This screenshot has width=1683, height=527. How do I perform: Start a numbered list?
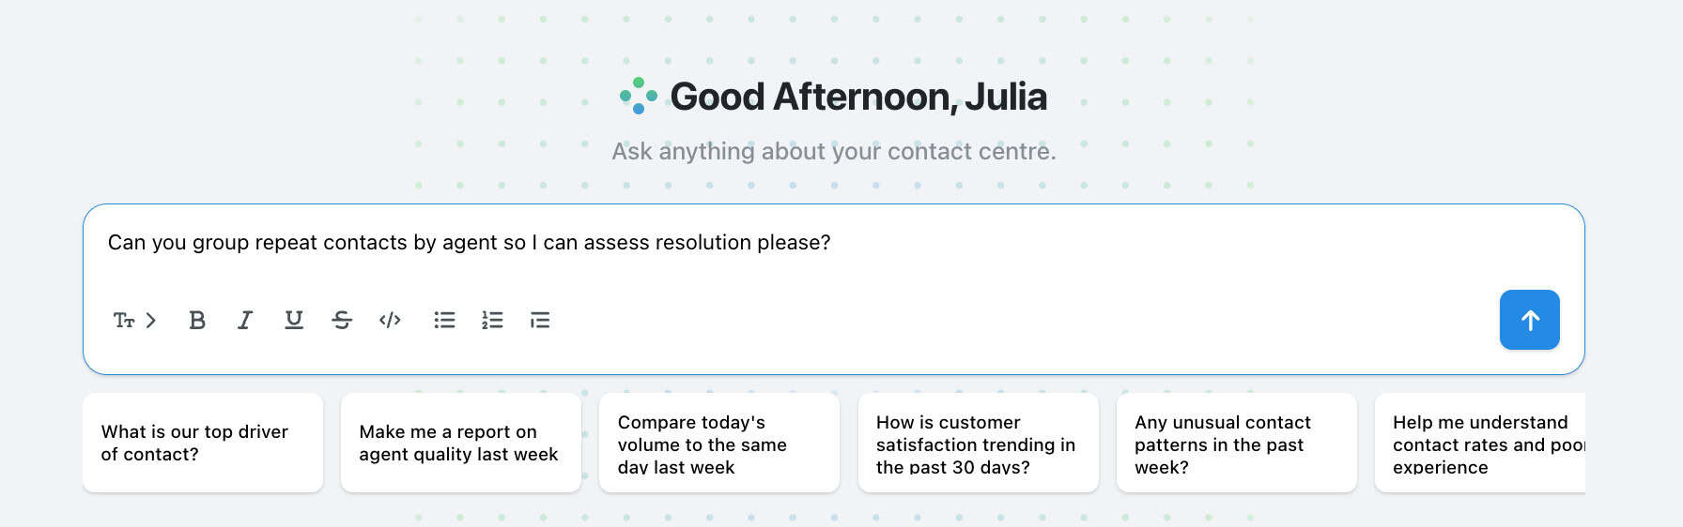492,320
